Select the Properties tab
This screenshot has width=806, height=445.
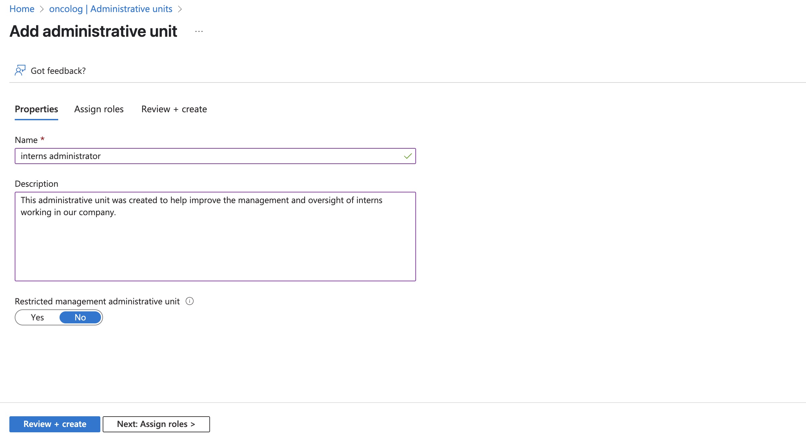36,109
